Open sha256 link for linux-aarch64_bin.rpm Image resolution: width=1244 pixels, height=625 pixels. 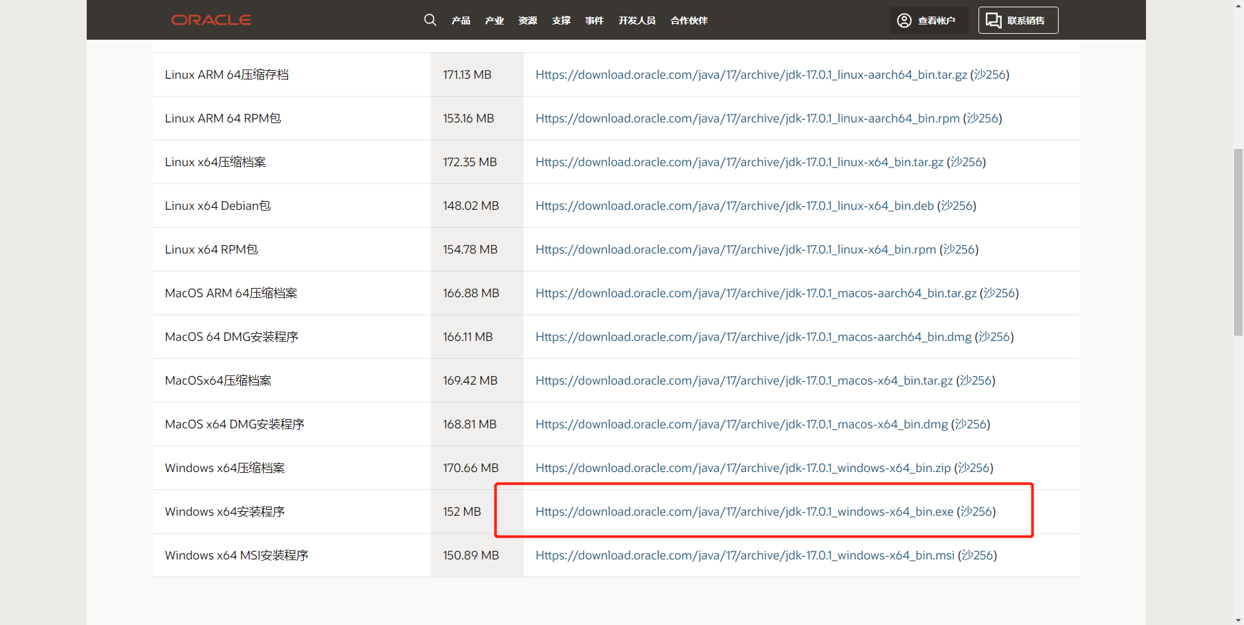click(982, 119)
